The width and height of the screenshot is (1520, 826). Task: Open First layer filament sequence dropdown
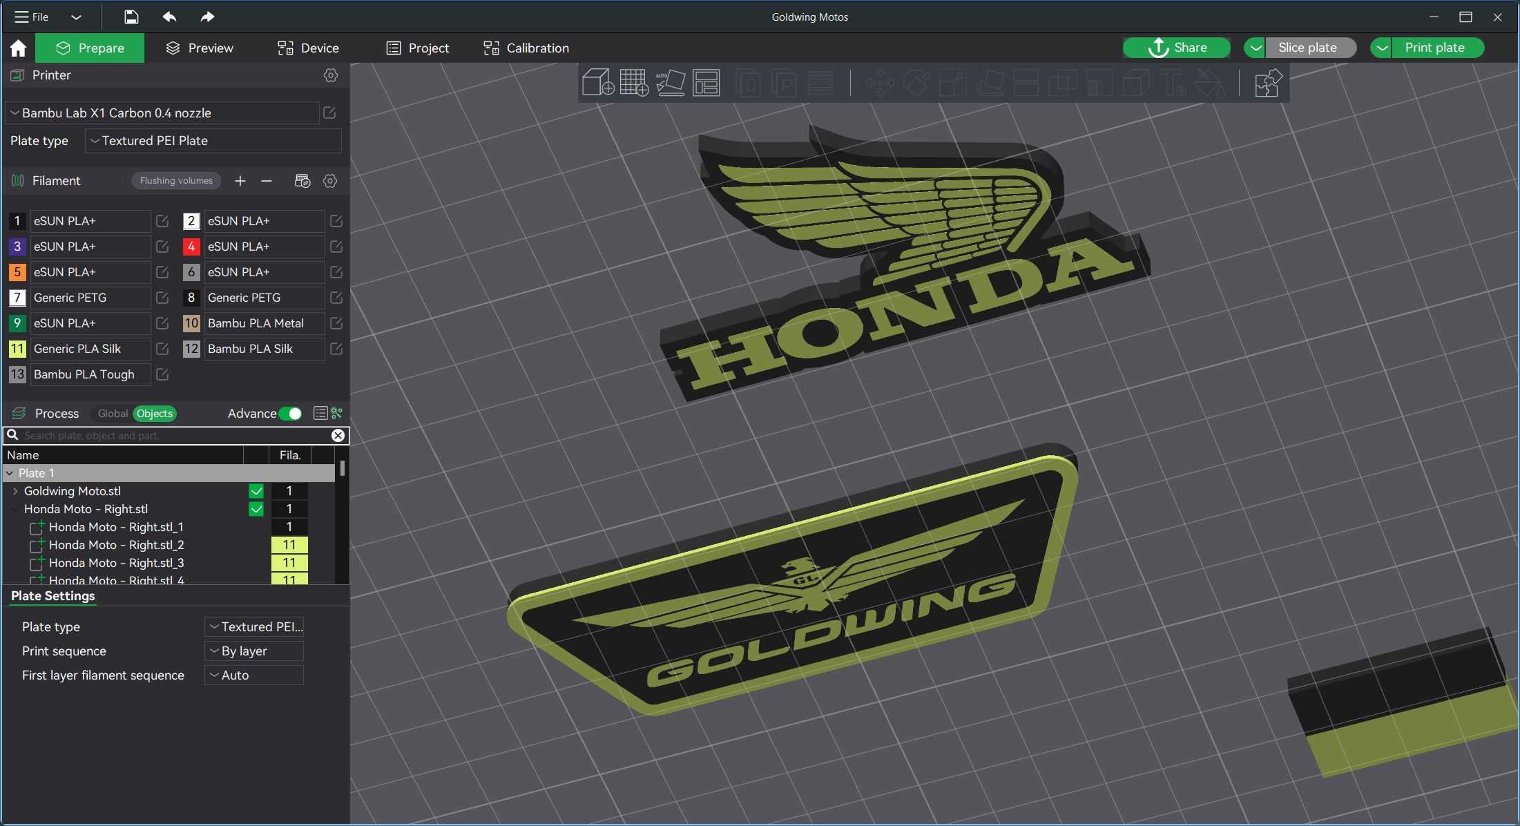pyautogui.click(x=254, y=675)
